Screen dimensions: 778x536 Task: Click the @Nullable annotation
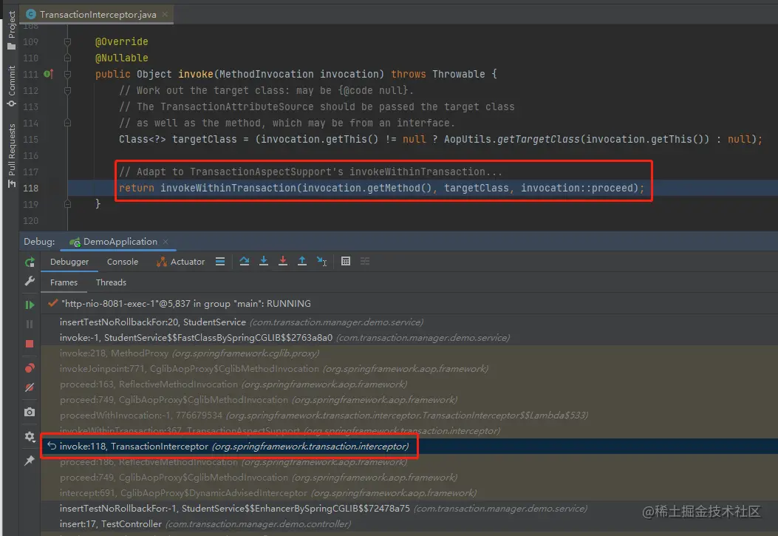pos(122,58)
